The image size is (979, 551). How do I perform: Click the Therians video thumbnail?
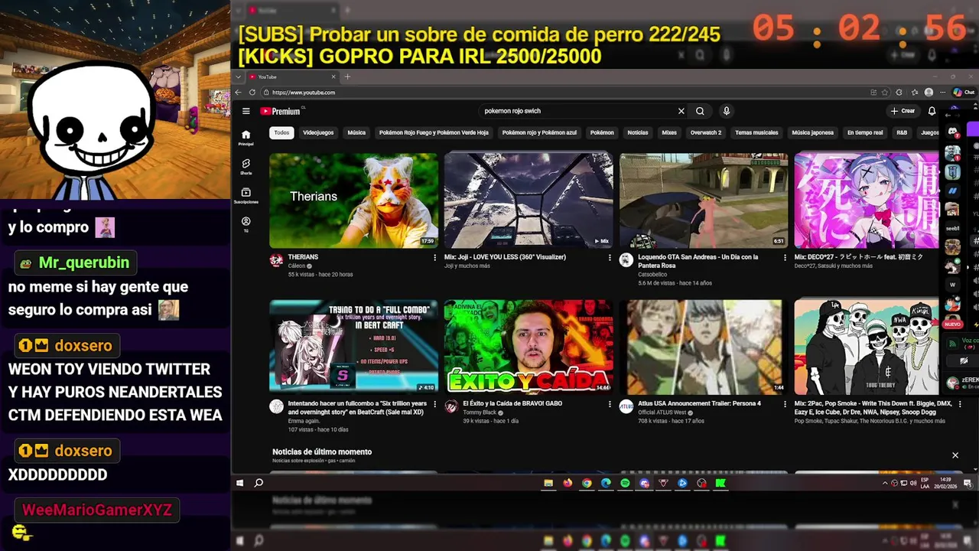(353, 200)
